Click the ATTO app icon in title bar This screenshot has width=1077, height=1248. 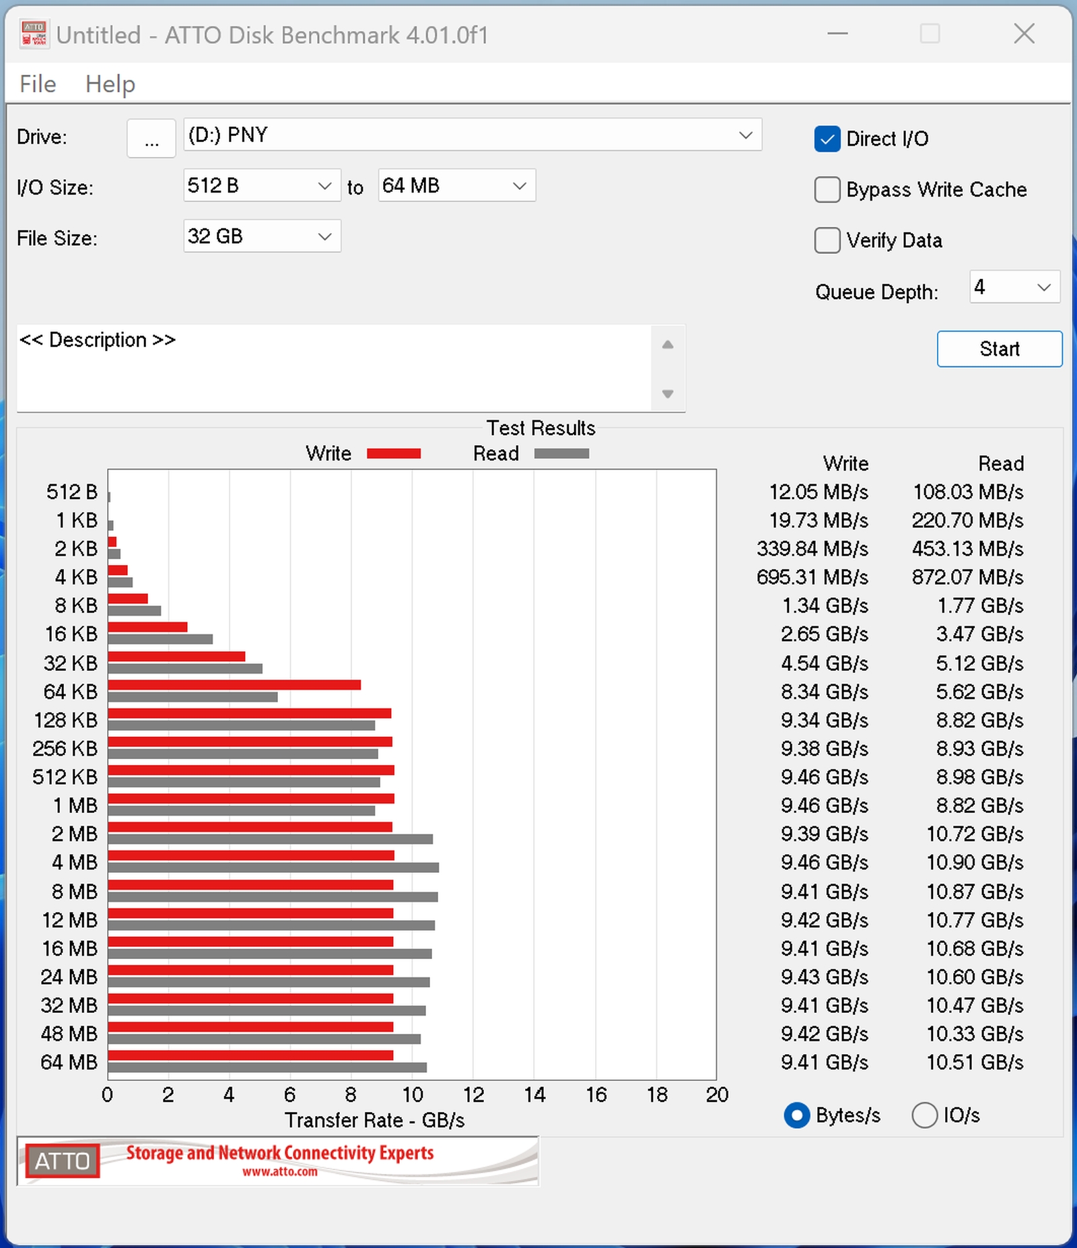[x=34, y=34]
